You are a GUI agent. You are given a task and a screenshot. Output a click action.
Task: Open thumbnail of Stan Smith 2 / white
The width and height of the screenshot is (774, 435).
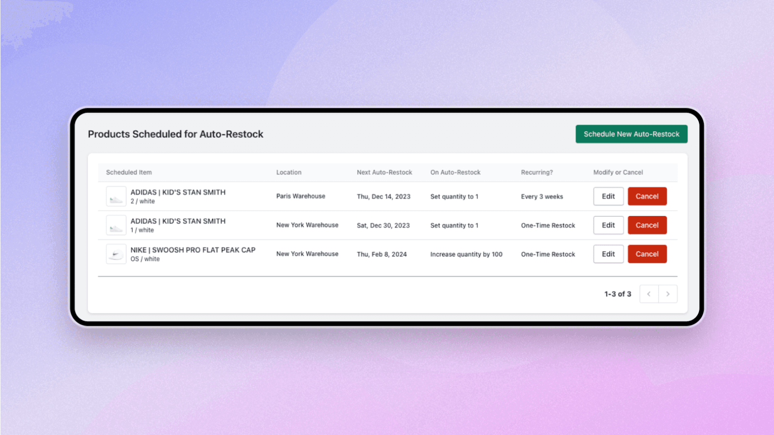116,197
